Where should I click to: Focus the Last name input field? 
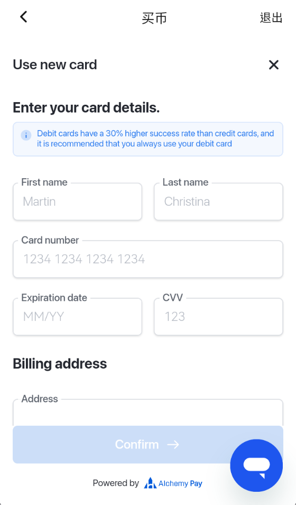click(x=218, y=201)
